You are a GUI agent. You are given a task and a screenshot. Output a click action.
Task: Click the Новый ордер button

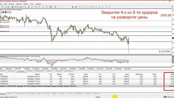(x=17, y=7)
